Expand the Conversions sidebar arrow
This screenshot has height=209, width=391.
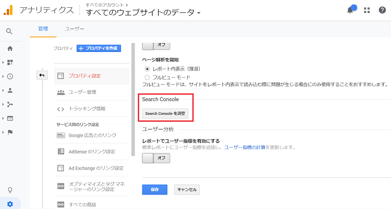point(3,133)
